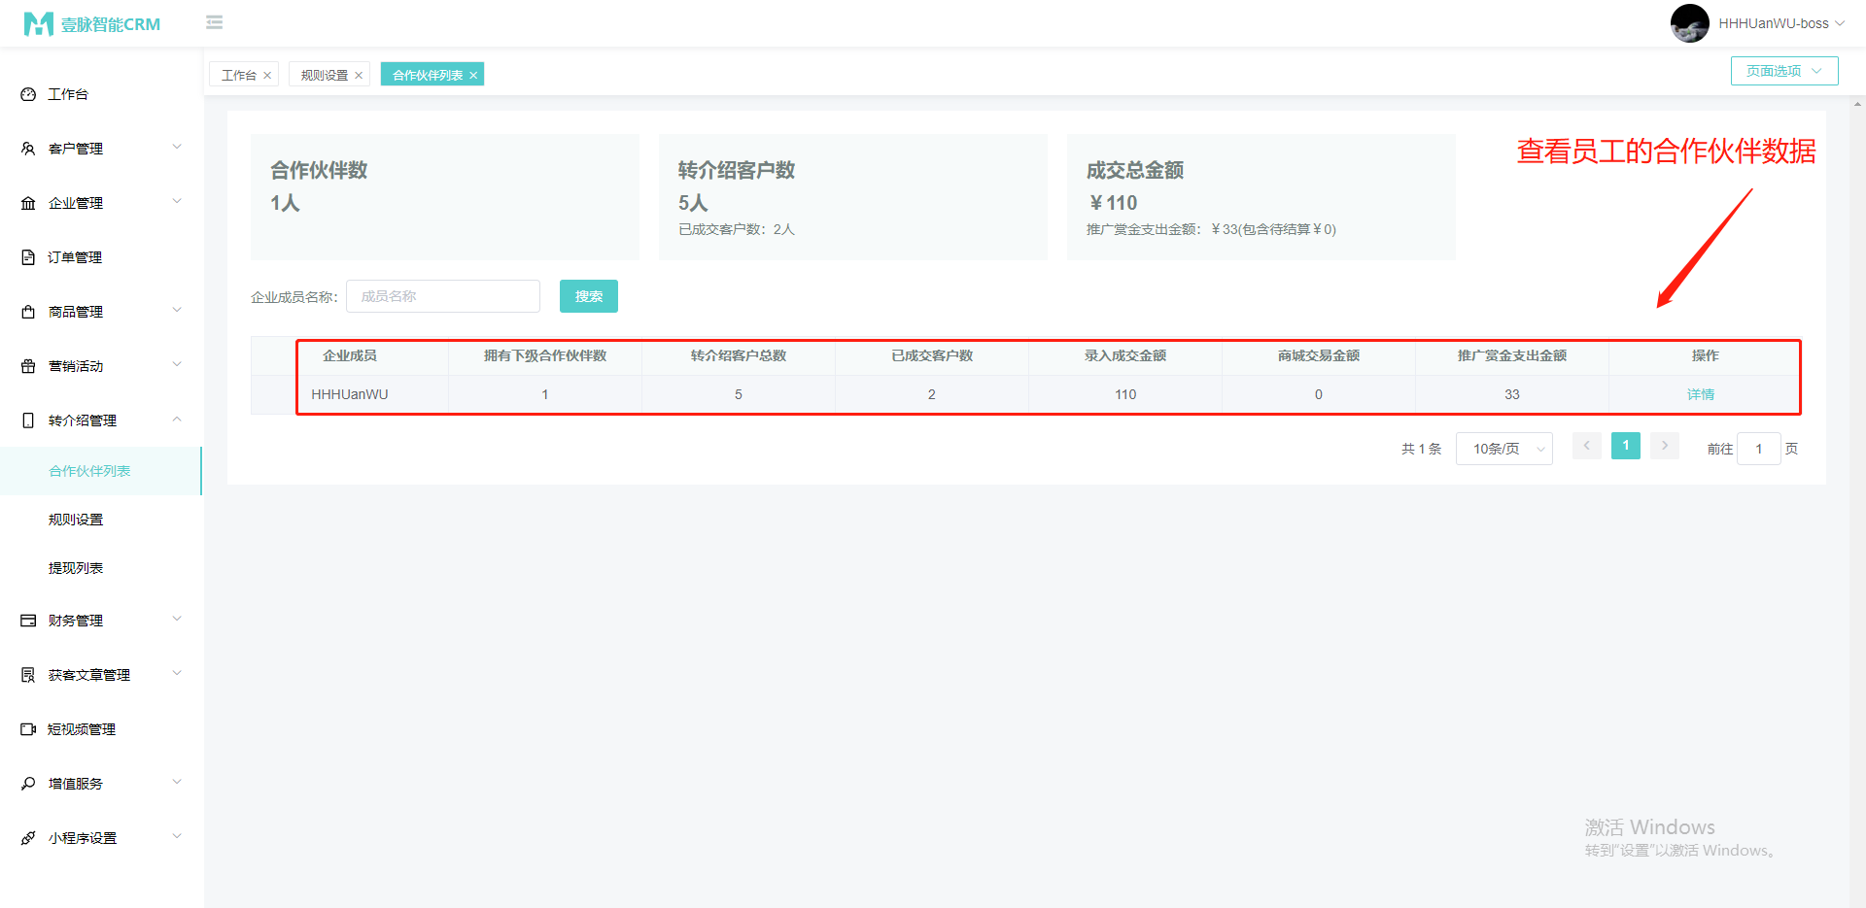
Task: Close the 合作伙伴列表 tab
Action: 473,76
